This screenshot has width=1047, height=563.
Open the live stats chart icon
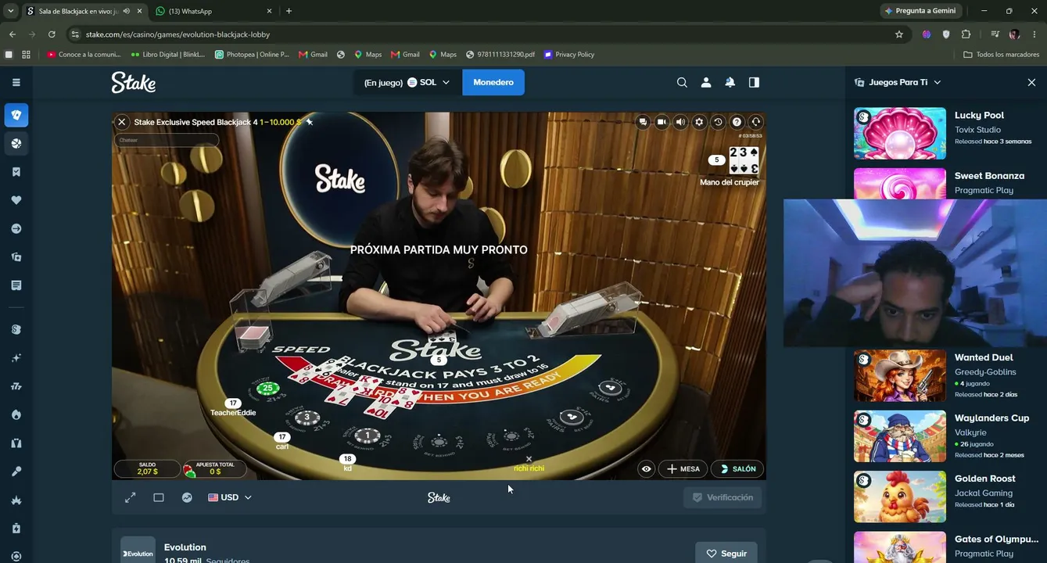tap(187, 497)
